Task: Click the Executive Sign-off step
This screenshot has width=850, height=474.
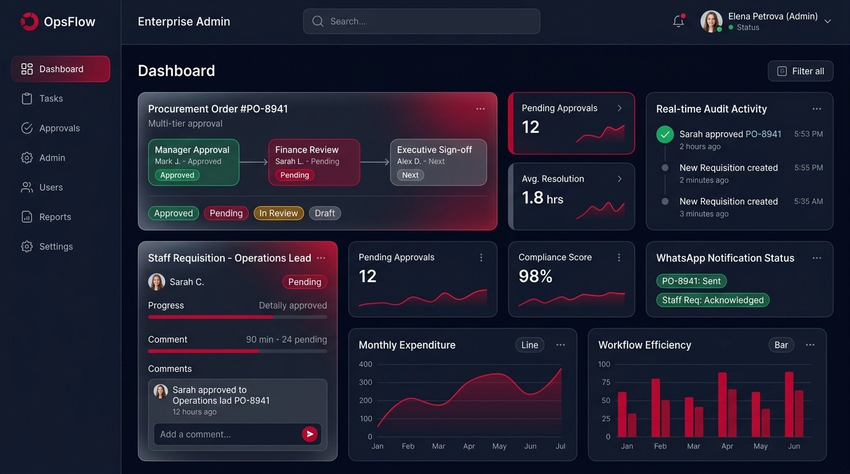Action: point(439,162)
